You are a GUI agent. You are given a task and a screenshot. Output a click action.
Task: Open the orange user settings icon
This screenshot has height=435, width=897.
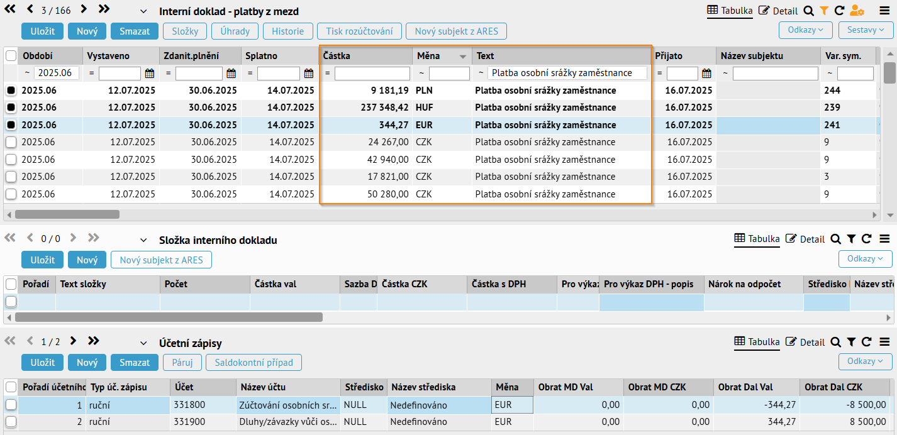[x=857, y=11]
